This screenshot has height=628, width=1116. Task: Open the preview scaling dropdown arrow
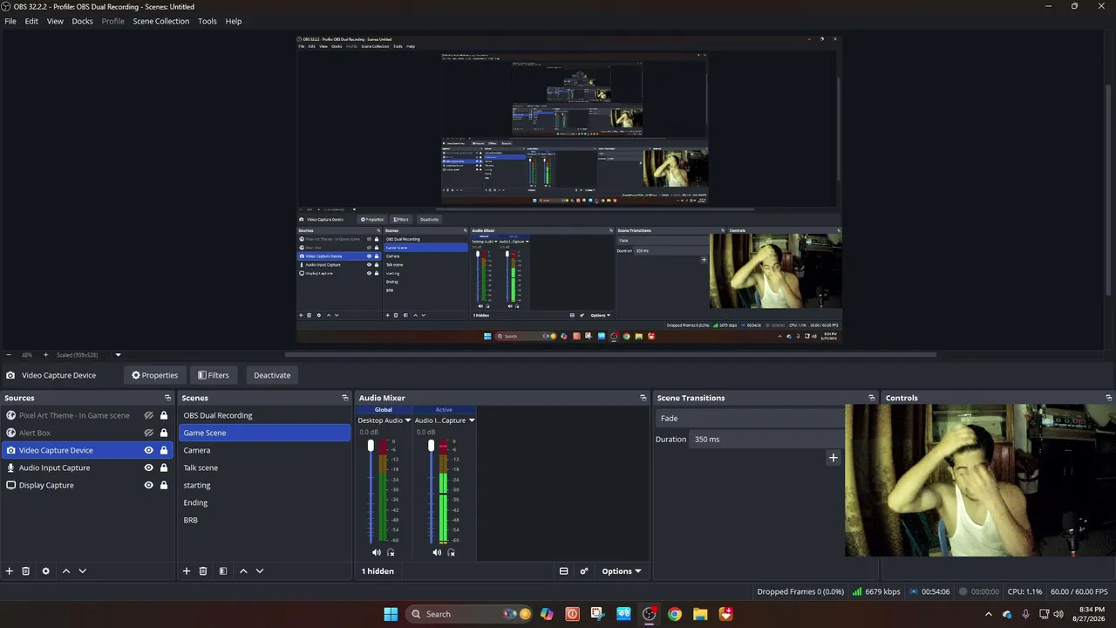(118, 355)
